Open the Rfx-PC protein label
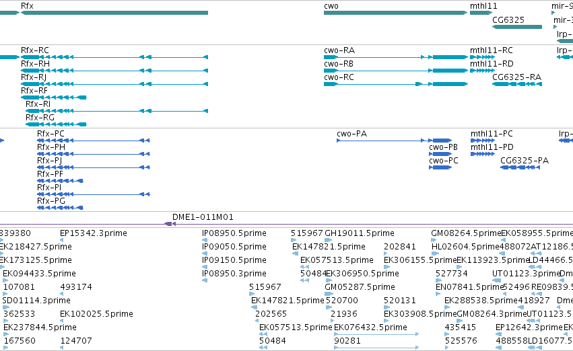 (x=50, y=134)
